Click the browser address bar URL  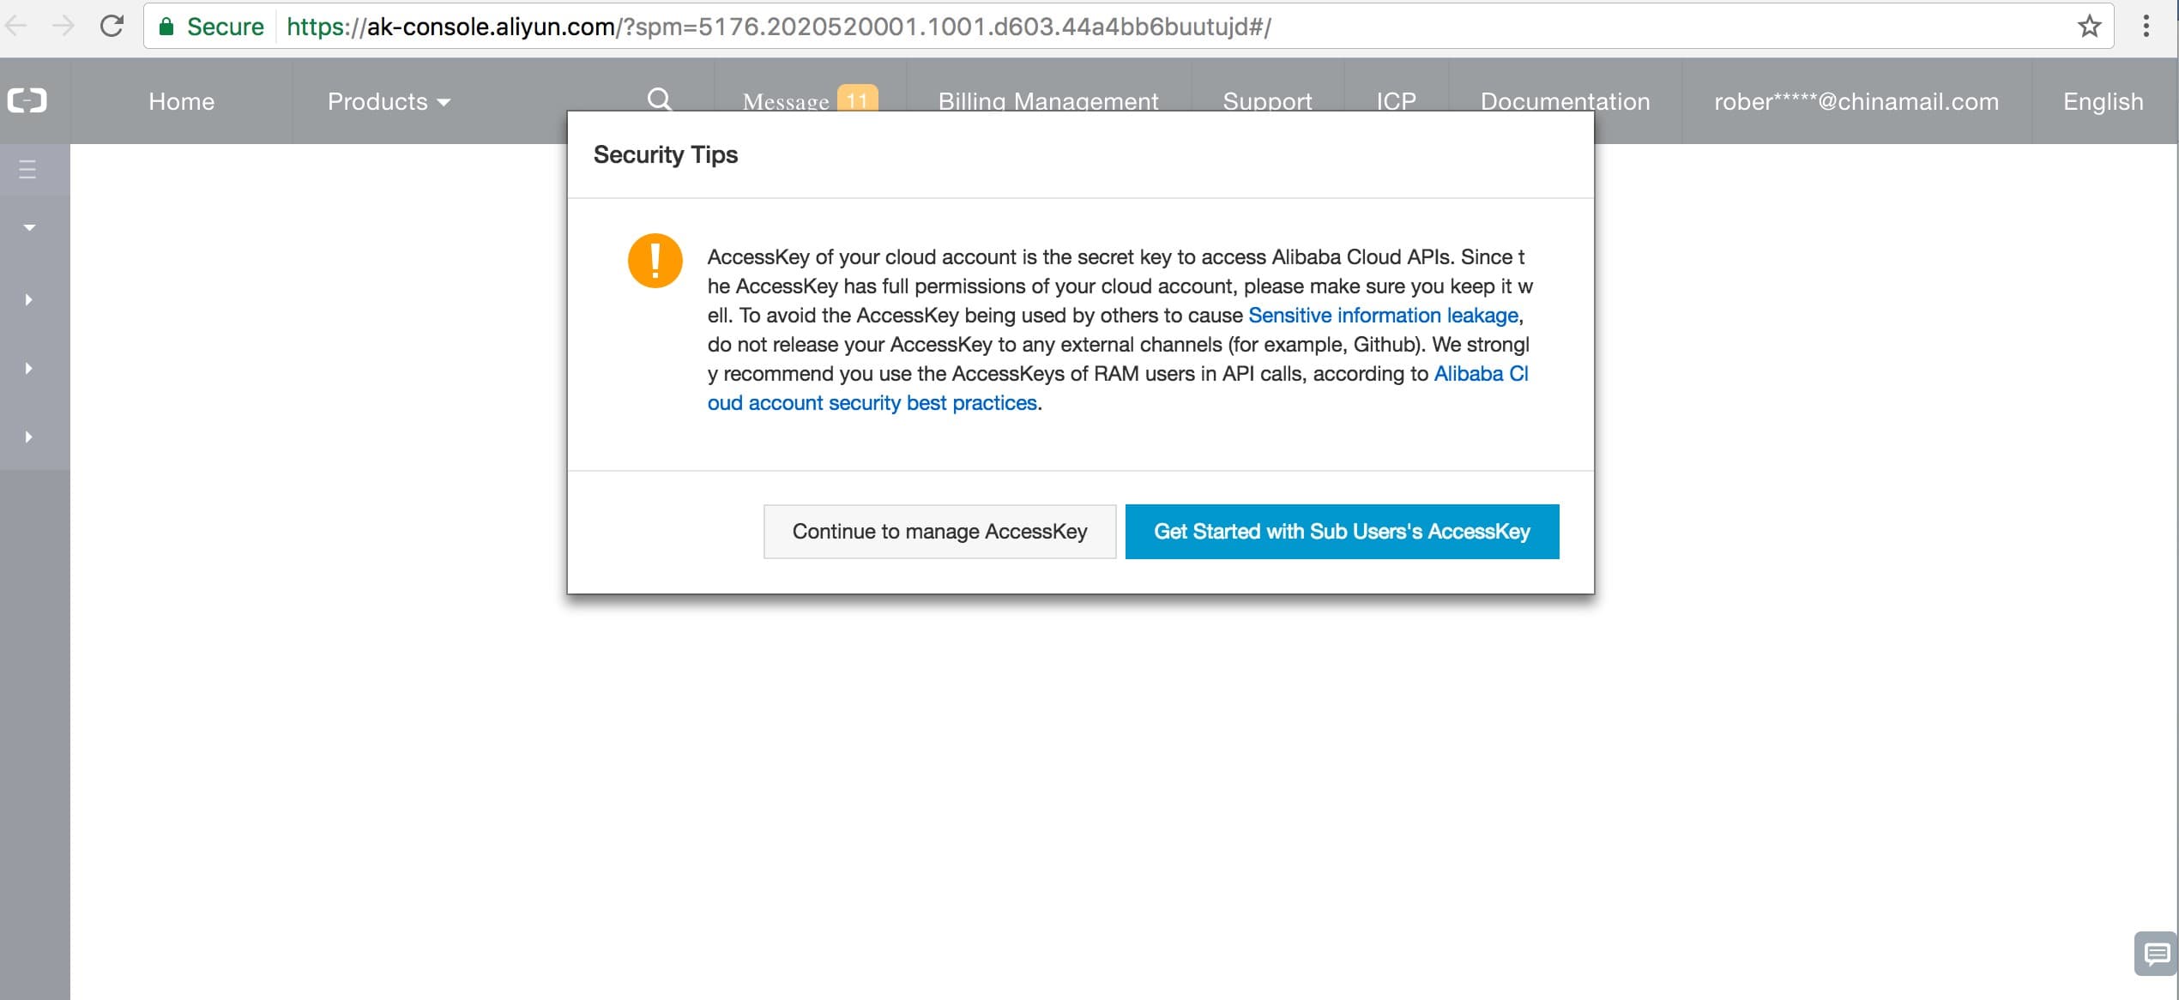(778, 27)
